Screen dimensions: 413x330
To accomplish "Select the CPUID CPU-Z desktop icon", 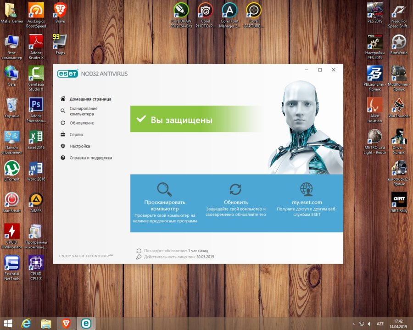I will coord(36,268).
